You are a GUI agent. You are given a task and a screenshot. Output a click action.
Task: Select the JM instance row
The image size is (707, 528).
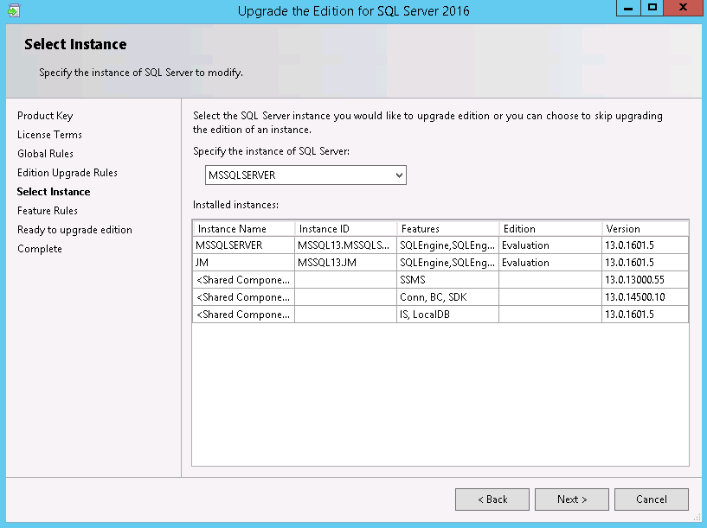pyautogui.click(x=242, y=262)
